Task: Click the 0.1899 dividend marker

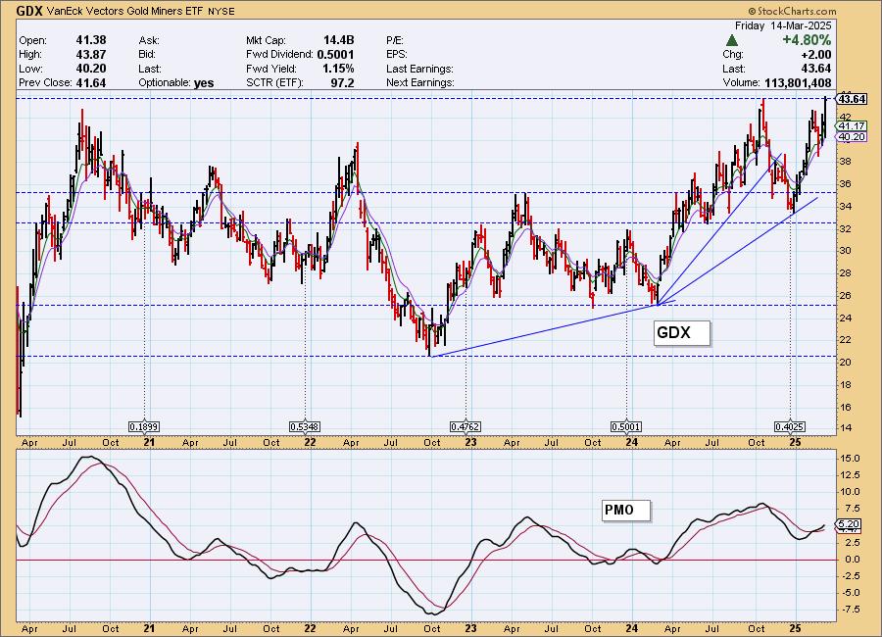Action: coord(144,426)
